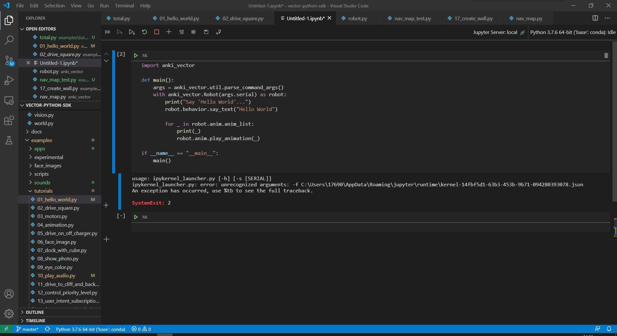617x336 pixels.
Task: Delete cell [2] with trash icon
Action: (x=606, y=55)
